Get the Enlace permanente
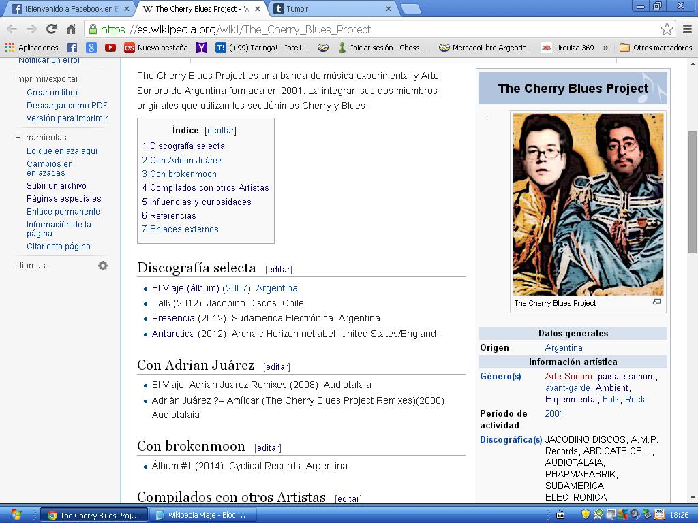The image size is (698, 523). pos(63,211)
